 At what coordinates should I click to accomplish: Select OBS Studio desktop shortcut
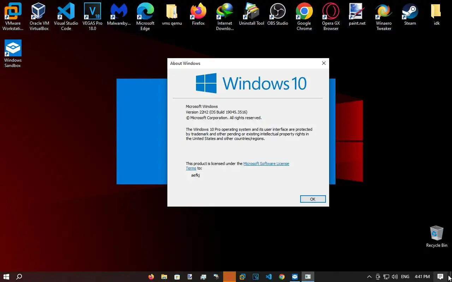click(278, 14)
